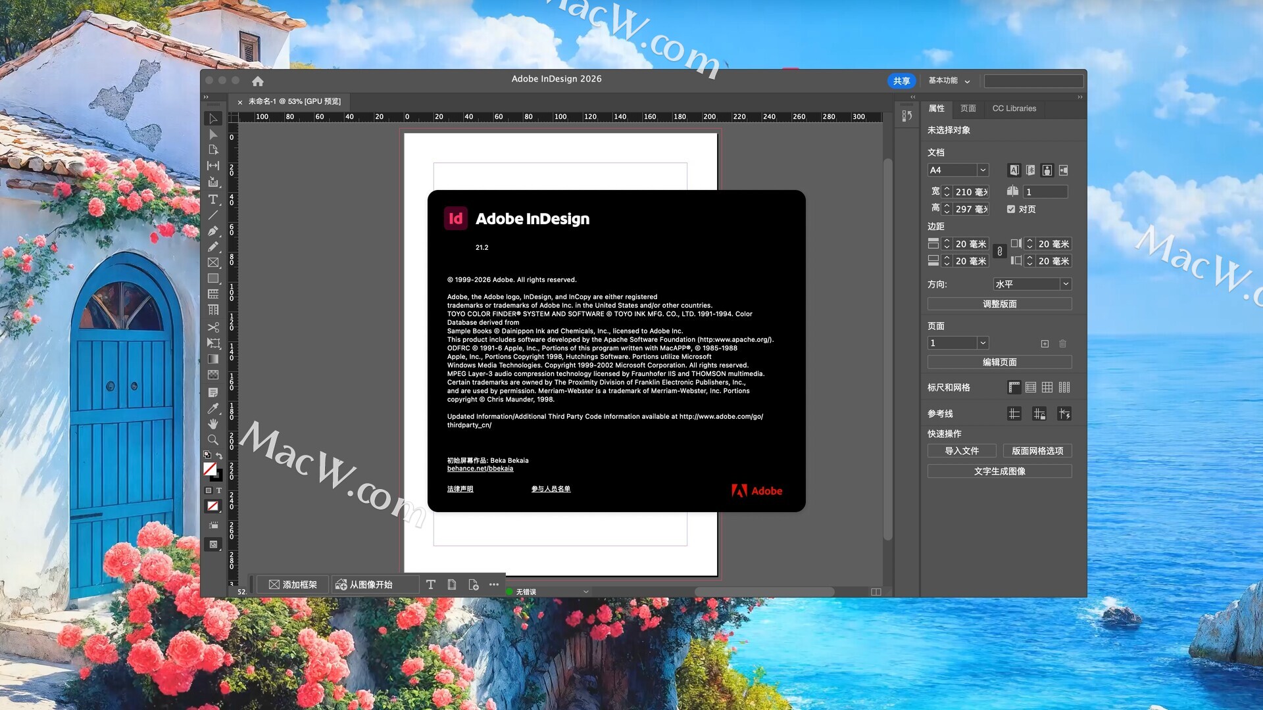Screen dimensions: 1263x710
Task: Open the 水平 direction dropdown
Action: (1065, 284)
